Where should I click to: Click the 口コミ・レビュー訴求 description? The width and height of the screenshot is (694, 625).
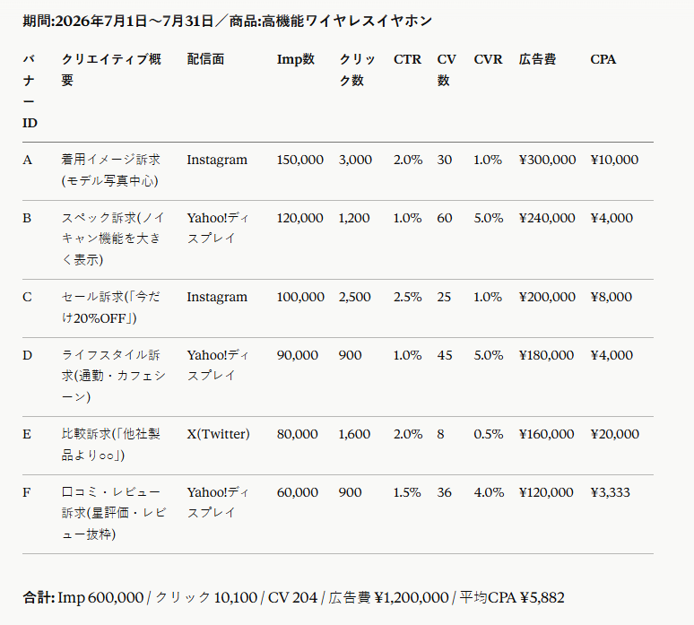[x=114, y=513]
